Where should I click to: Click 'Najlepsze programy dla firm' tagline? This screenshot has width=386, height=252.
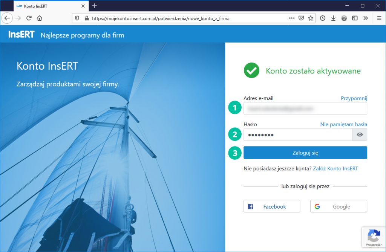tap(83, 35)
